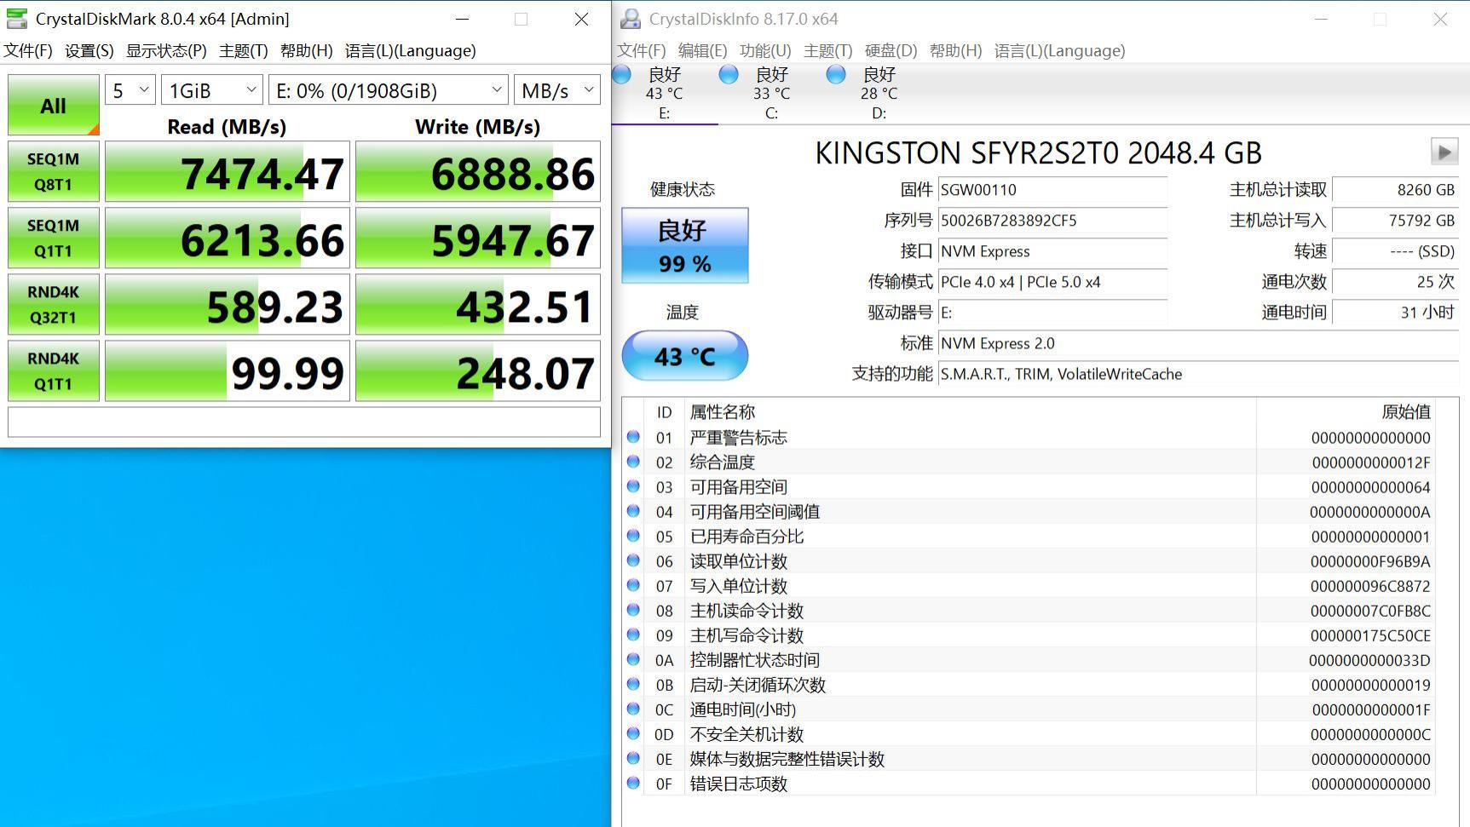
Task: Click status dot for attribute 07 写入单位计数
Action: coord(633,585)
